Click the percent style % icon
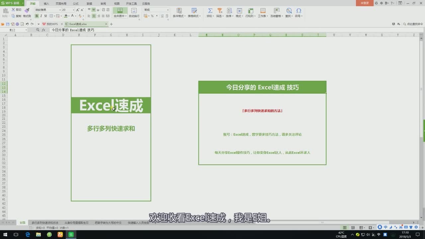 pos(152,16)
